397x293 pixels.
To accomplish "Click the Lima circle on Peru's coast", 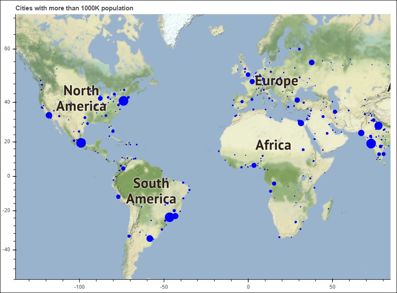I will click(118, 197).
